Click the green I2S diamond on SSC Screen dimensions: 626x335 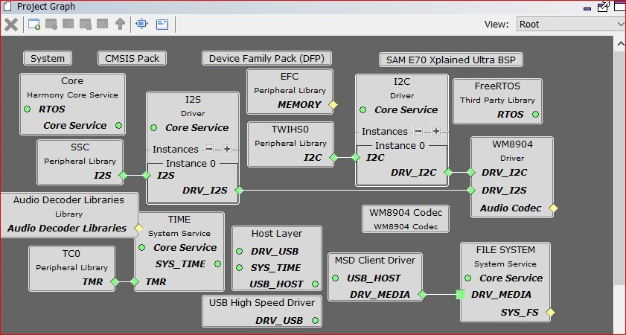click(x=123, y=175)
